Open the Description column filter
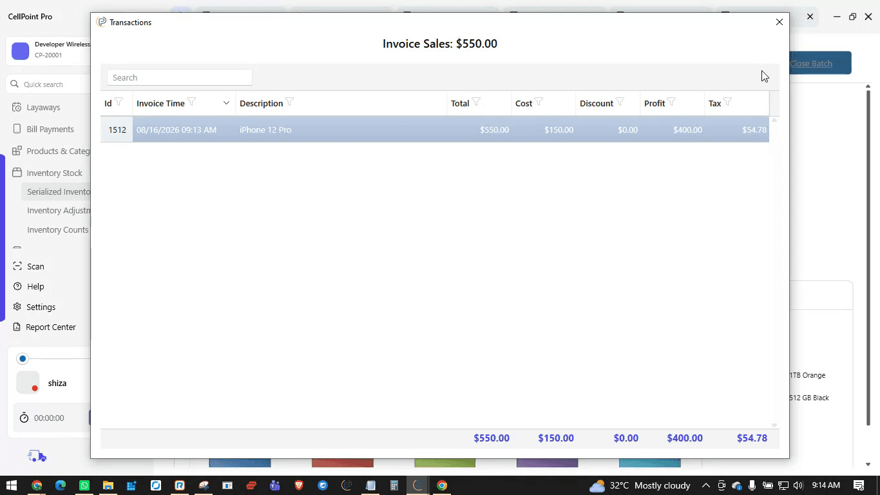Screen dimensions: 880x495 289,102
